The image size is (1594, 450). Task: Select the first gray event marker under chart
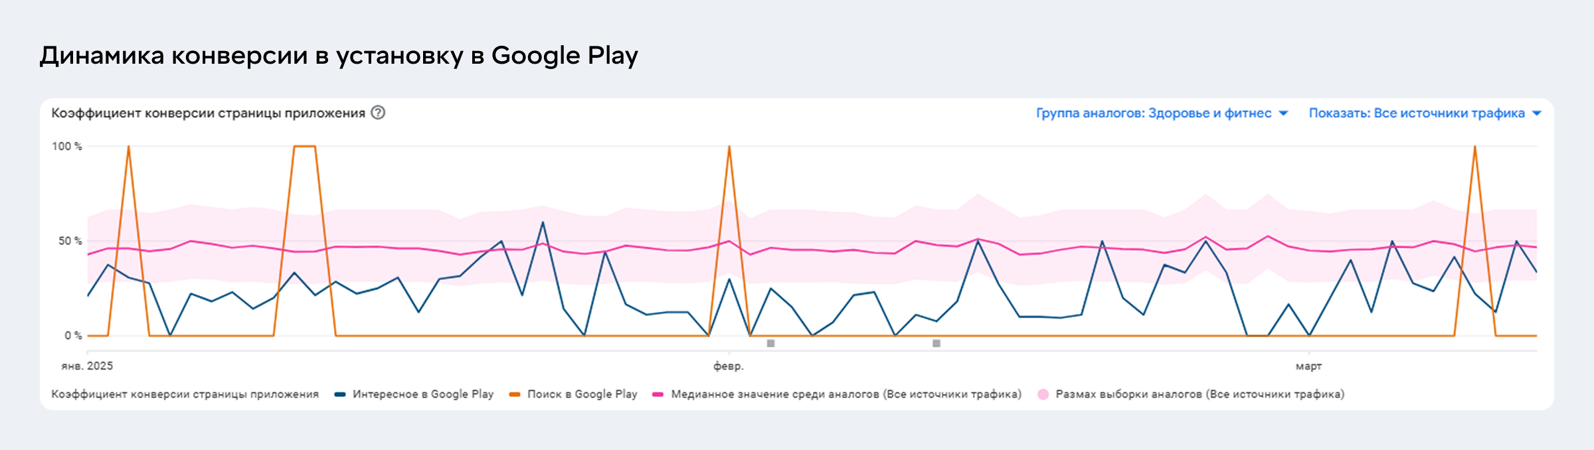770,343
